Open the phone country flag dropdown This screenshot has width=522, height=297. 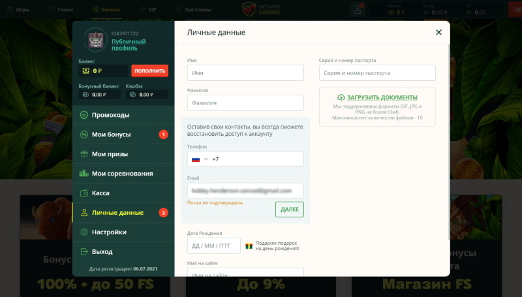pyautogui.click(x=199, y=159)
